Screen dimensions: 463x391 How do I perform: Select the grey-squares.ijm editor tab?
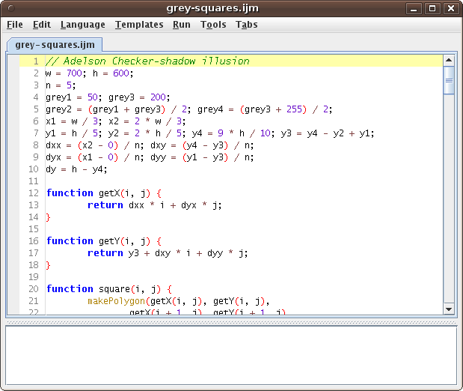click(x=55, y=45)
